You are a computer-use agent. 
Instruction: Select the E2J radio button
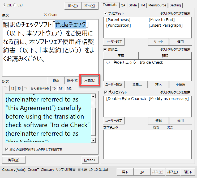[15, 5]
